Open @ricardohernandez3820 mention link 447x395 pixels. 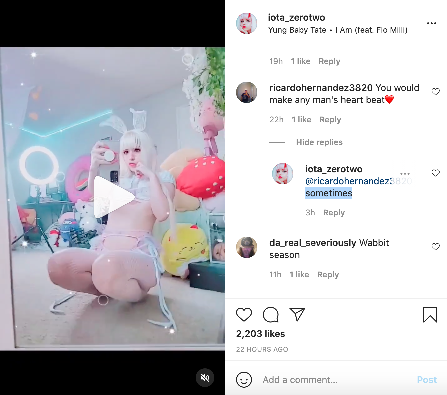point(359,181)
